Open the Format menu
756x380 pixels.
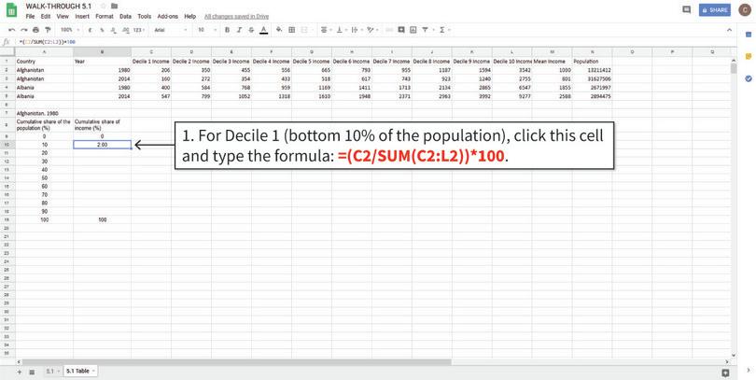105,17
